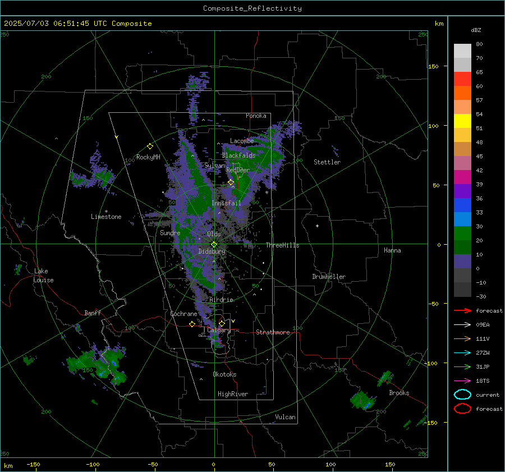Click the dBZ scale heading
505x472 pixels.
(476, 30)
